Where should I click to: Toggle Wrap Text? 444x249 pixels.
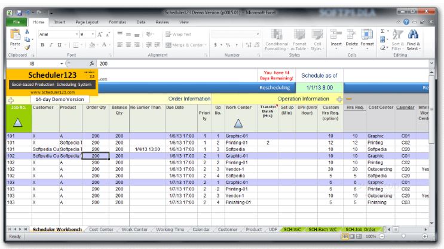179,34
